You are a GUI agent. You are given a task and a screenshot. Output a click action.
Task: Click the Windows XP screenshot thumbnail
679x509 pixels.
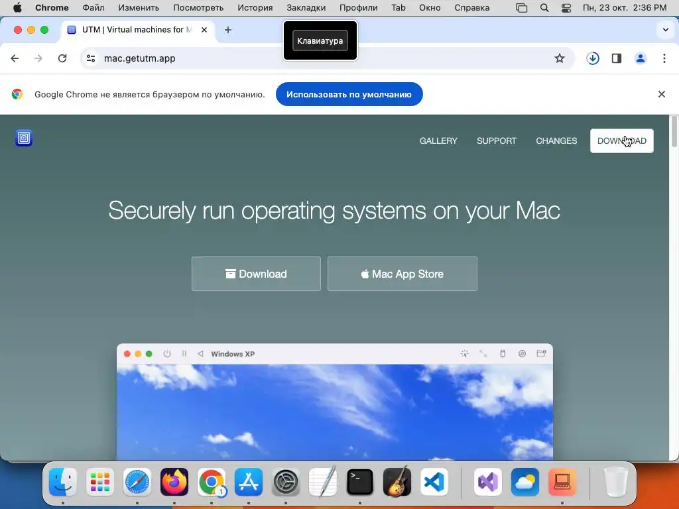pos(335,402)
